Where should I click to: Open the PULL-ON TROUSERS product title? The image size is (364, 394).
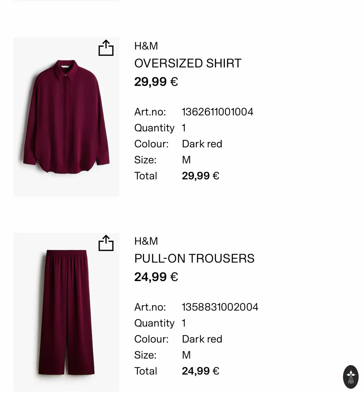tap(194, 258)
